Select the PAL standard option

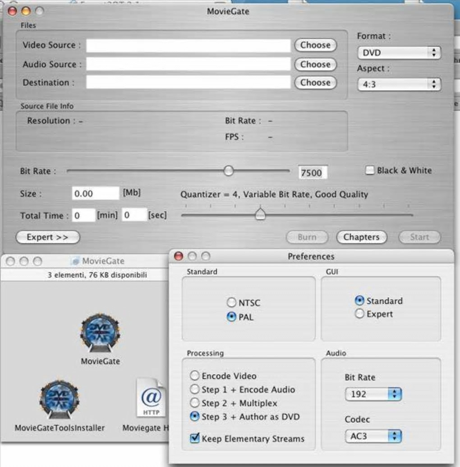[231, 316]
